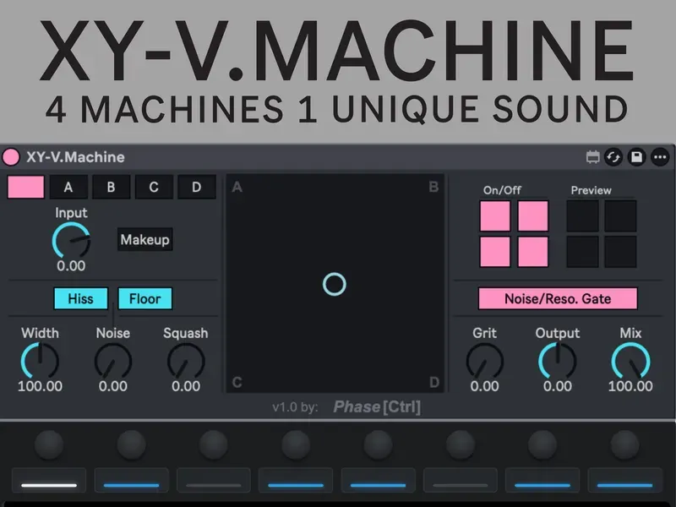676x507 pixels.
Task: Click the Mix value 100.00
Action: coord(630,386)
